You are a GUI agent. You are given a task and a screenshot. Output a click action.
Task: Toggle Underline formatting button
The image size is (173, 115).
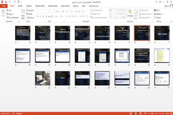click(x=44, y=16)
